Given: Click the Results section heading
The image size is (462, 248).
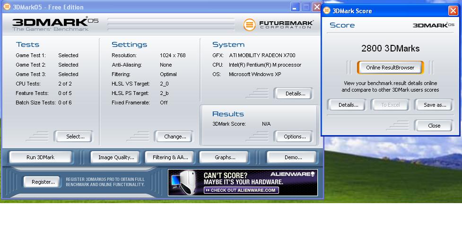Looking at the screenshot, I should pyautogui.click(x=228, y=114).
